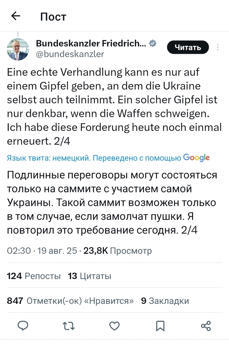Click the verified badge next to name
This screenshot has width=229, height=345.
pos(152,43)
